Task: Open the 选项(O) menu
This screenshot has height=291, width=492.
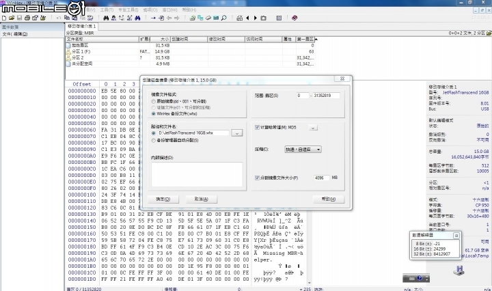Action: click(150, 10)
